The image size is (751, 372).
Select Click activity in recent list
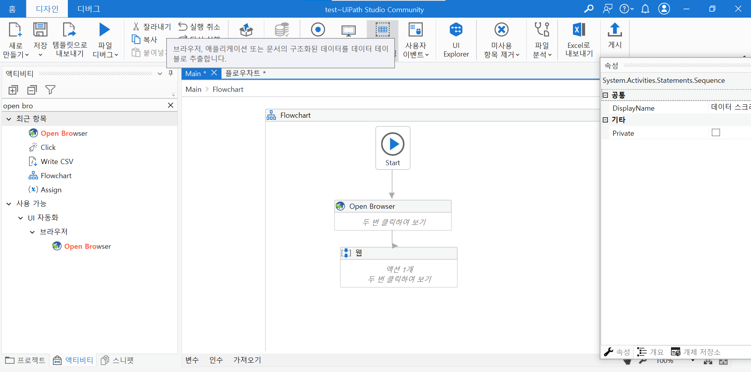click(x=42, y=148)
